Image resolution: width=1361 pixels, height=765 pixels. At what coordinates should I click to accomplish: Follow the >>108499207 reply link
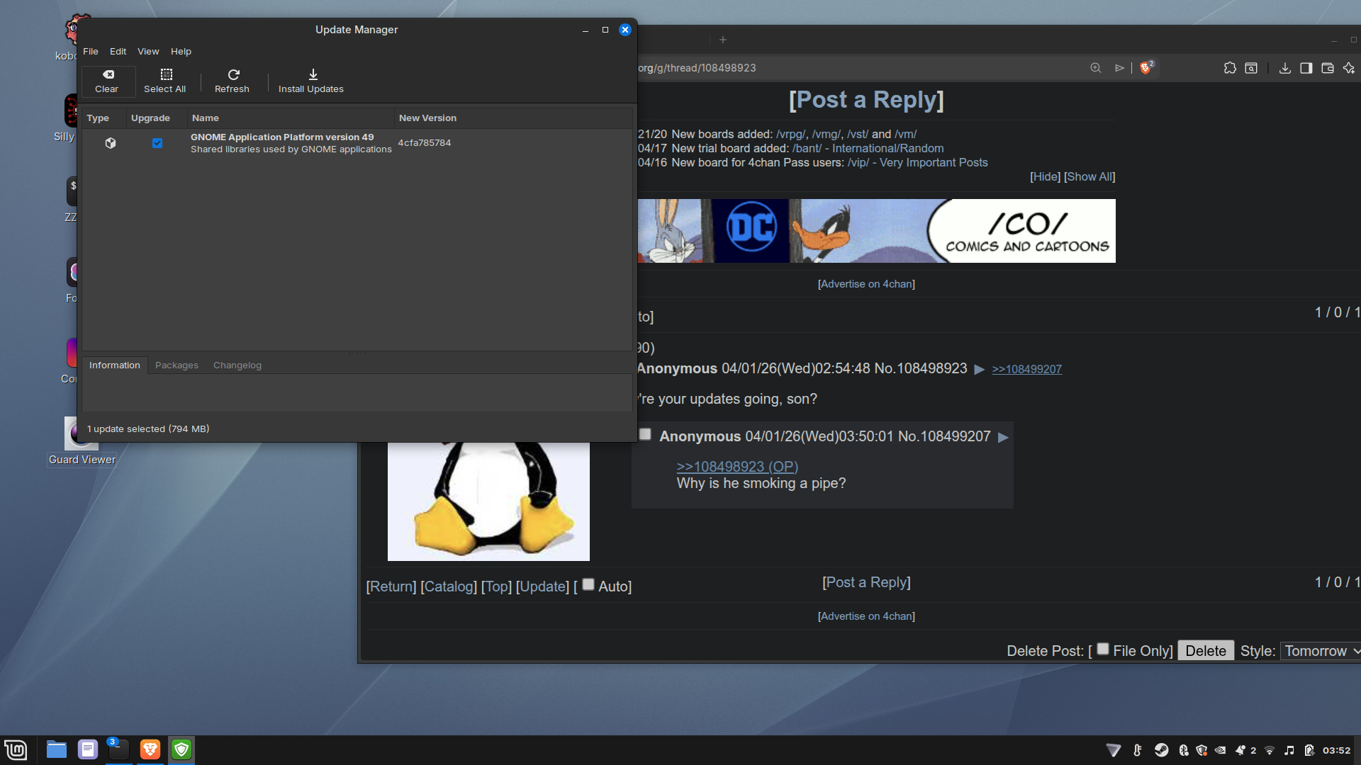[1026, 370]
